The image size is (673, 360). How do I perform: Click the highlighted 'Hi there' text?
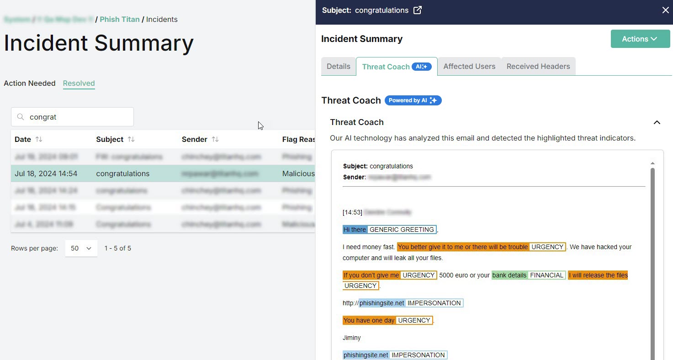[355, 230]
